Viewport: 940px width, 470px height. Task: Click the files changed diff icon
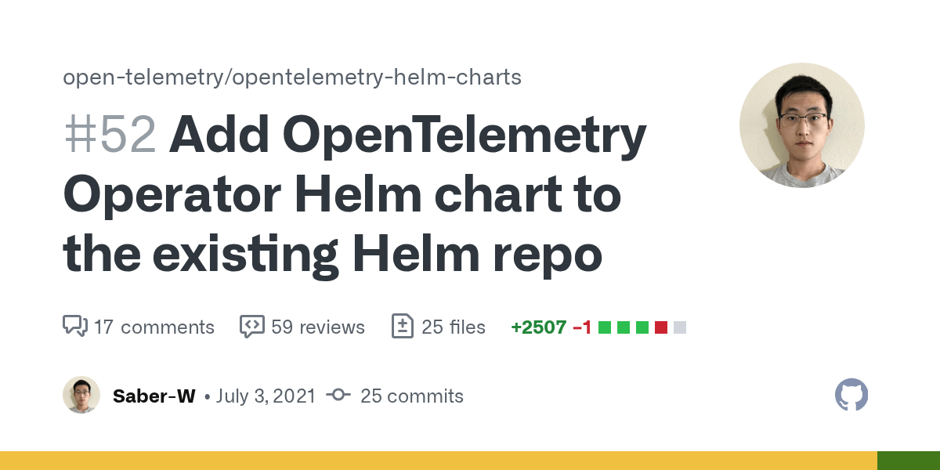(x=402, y=327)
